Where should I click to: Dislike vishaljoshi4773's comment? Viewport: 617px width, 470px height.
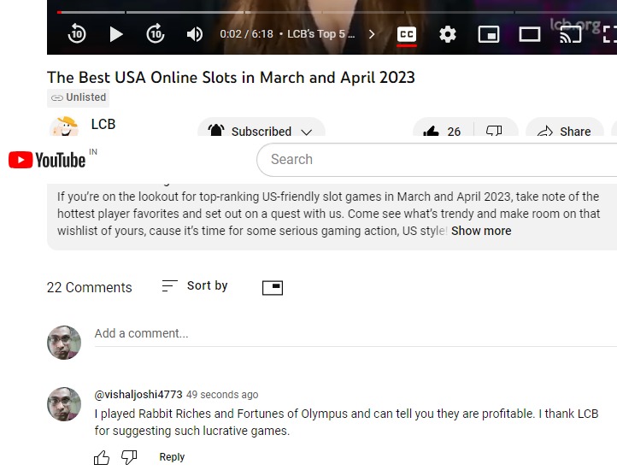click(x=129, y=457)
